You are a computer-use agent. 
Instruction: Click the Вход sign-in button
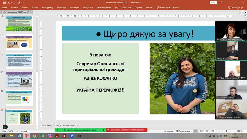tap(213, 2)
